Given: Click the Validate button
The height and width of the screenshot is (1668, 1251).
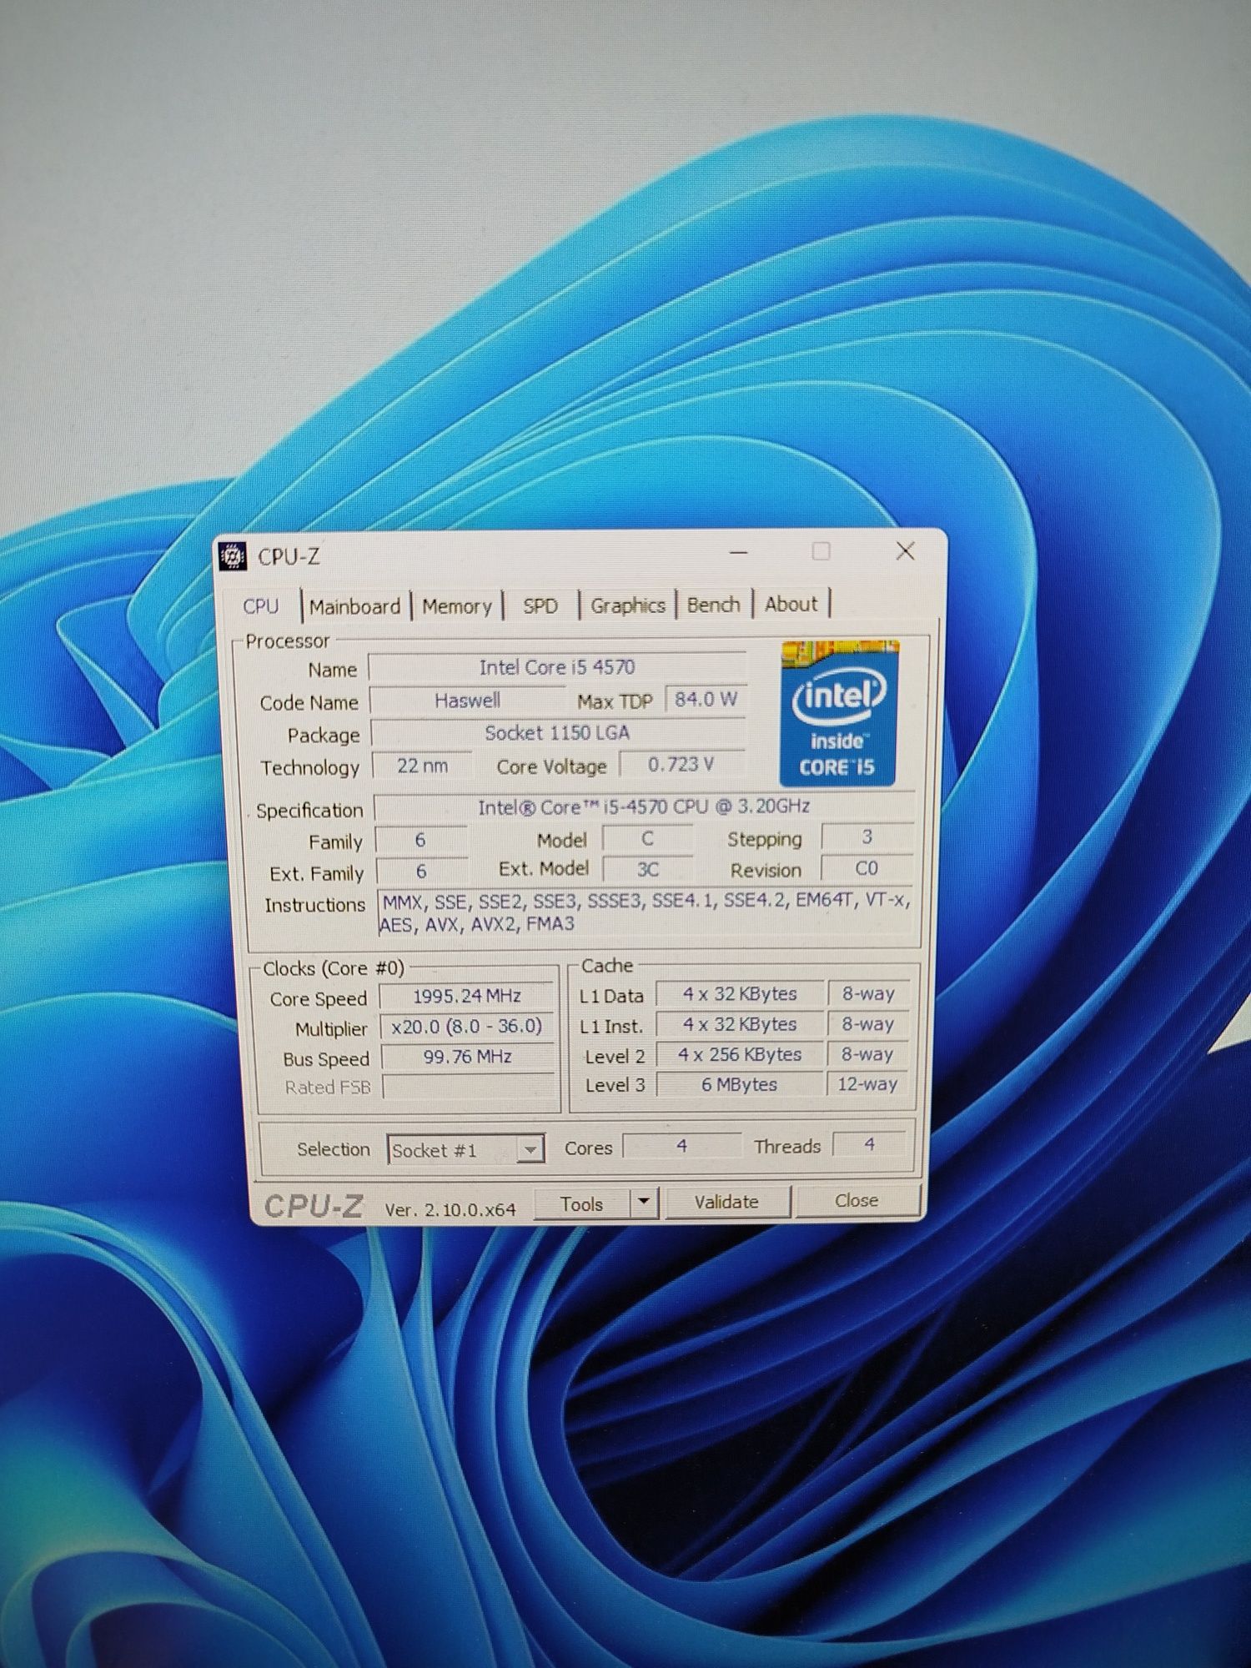Looking at the screenshot, I should pyautogui.click(x=726, y=1202).
